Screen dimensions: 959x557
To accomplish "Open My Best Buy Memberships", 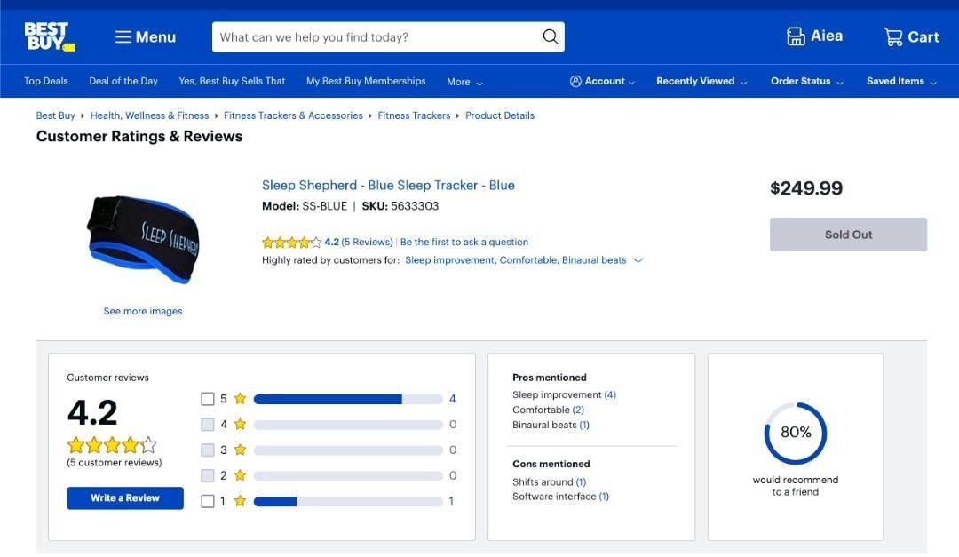I will coord(366,81).
